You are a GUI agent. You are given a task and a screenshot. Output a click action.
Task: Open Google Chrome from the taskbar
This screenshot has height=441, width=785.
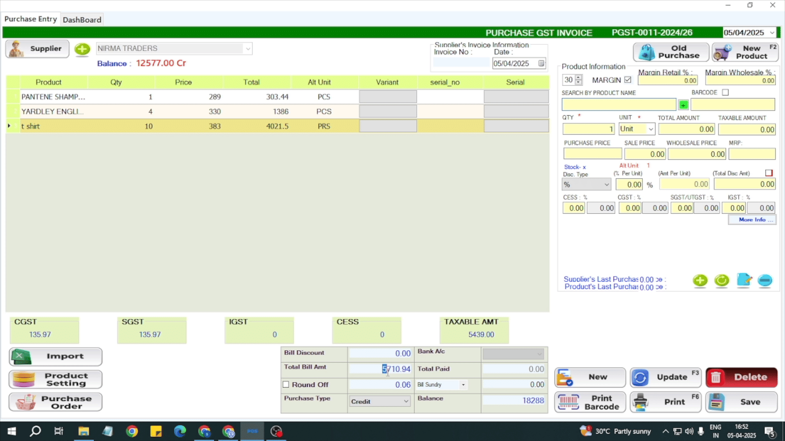pos(132,431)
